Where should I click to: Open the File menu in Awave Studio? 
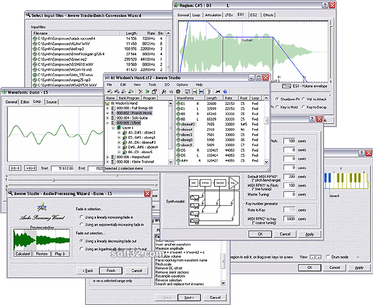click(109, 85)
